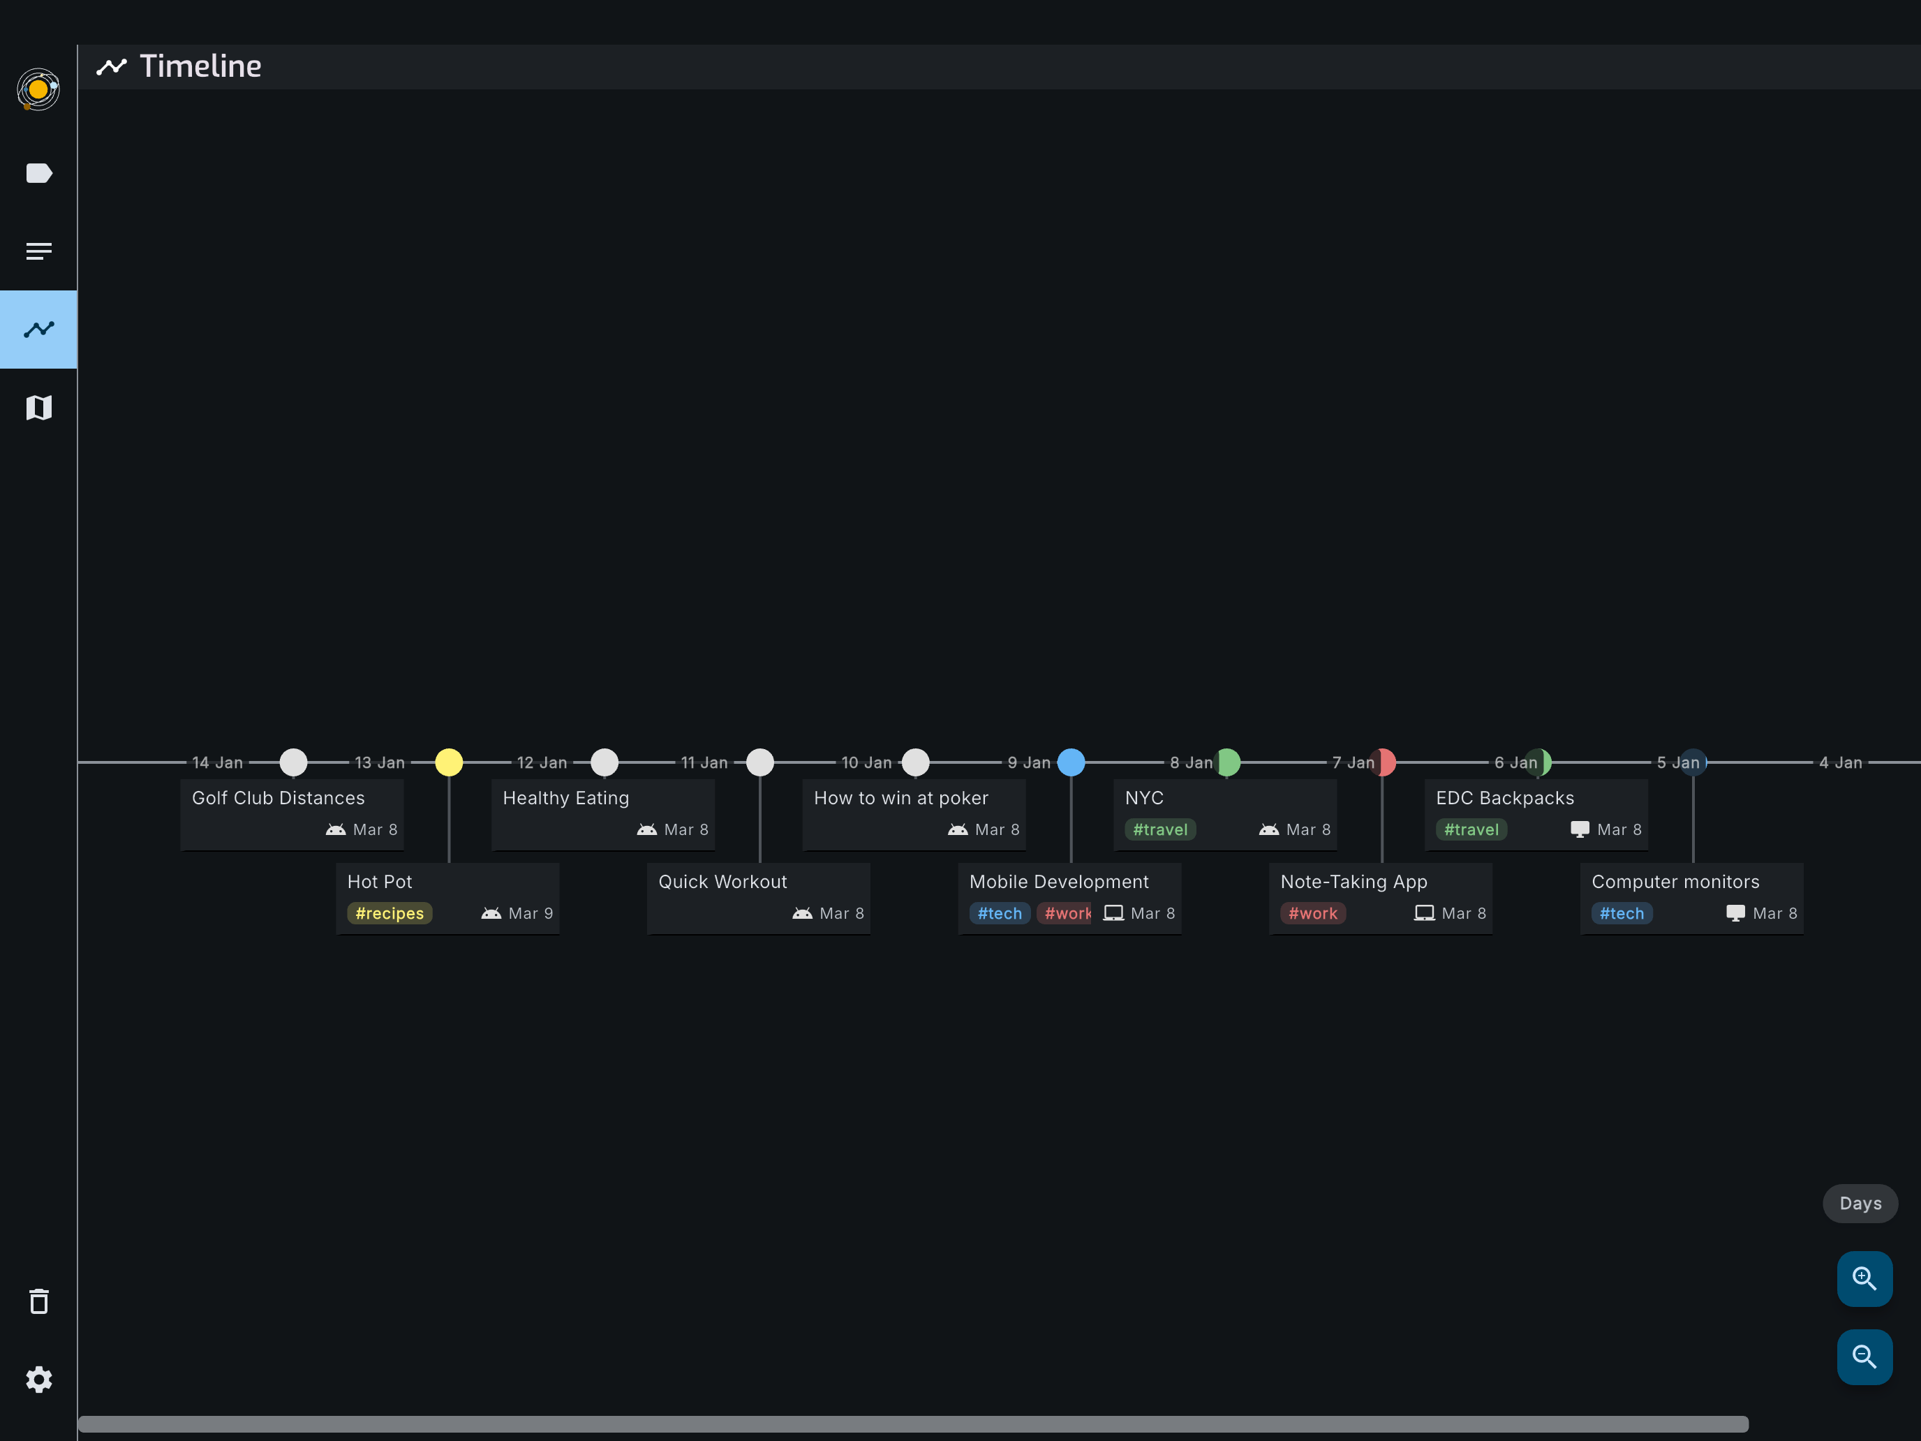Click the 10 Jan date label
Viewport: 1921px width, 1441px height.
pyautogui.click(x=866, y=762)
